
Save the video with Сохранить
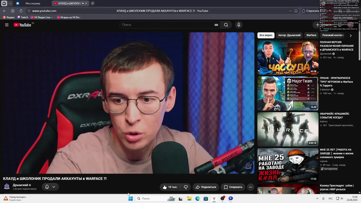coord(233,187)
